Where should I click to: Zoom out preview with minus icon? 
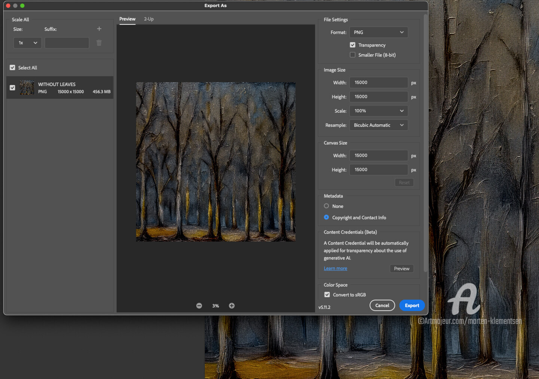pyautogui.click(x=199, y=306)
